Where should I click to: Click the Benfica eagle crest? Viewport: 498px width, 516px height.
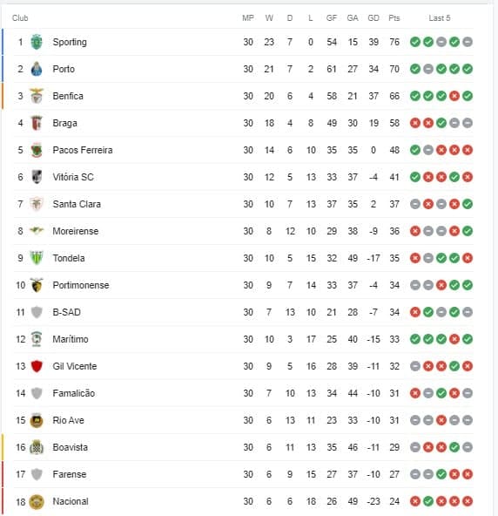(x=37, y=96)
